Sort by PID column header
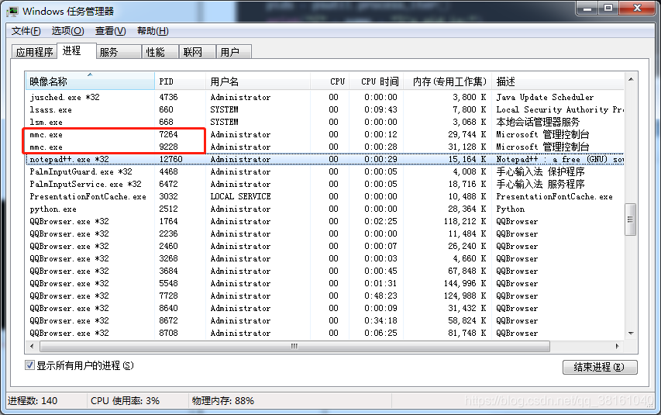Image resolution: width=661 pixels, height=415 pixels. click(180, 81)
